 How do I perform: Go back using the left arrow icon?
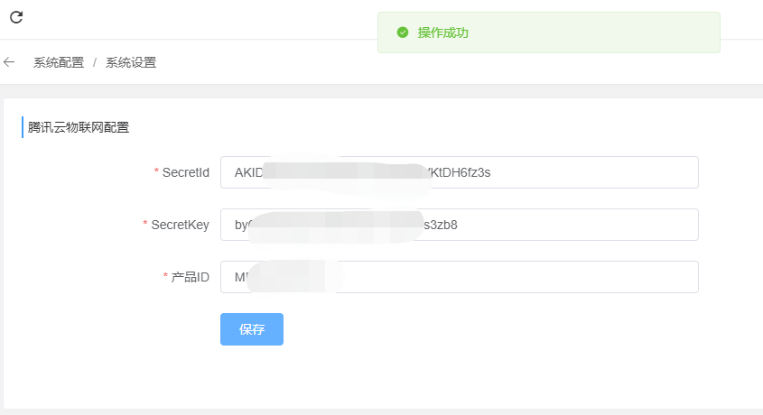click(9, 62)
